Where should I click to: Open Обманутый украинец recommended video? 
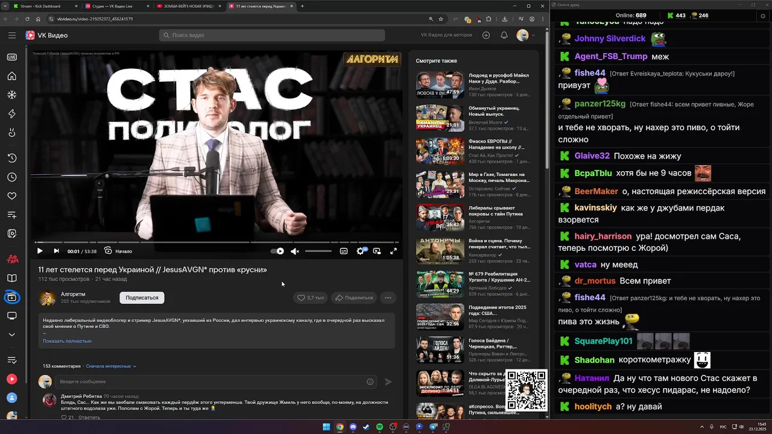coord(473,118)
